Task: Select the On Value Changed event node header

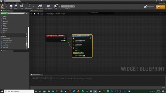Action: (x=56, y=36)
